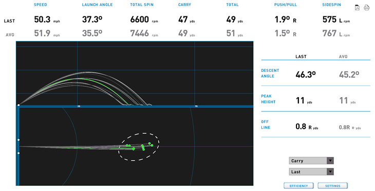This screenshot has width=375, height=191.
Task: Click the last total spin 6600 rpm
Action: (x=144, y=20)
